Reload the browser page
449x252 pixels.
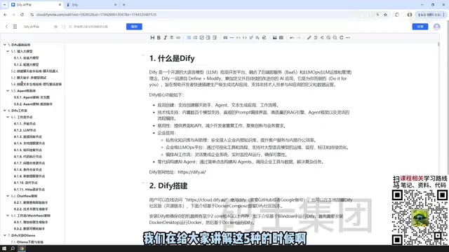[x=22, y=15]
